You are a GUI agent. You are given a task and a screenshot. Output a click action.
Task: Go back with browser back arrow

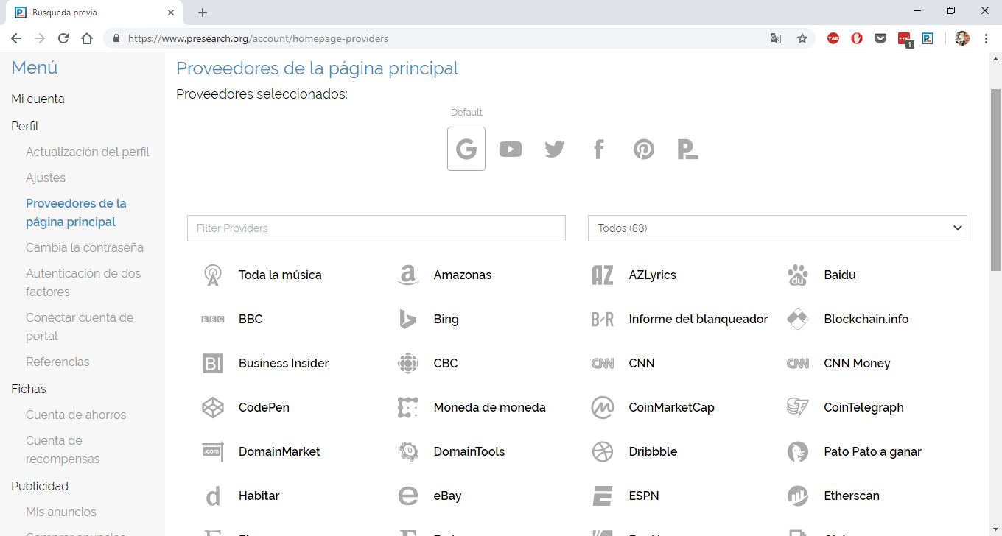16,38
